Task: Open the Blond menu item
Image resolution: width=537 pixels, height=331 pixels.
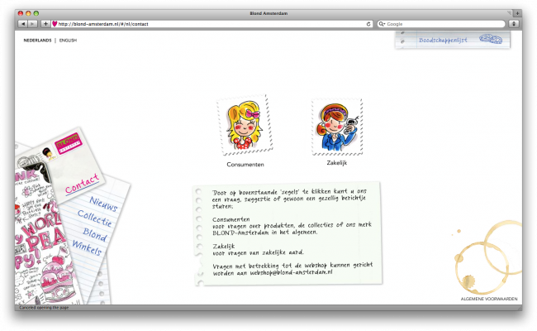Action: 95,235
